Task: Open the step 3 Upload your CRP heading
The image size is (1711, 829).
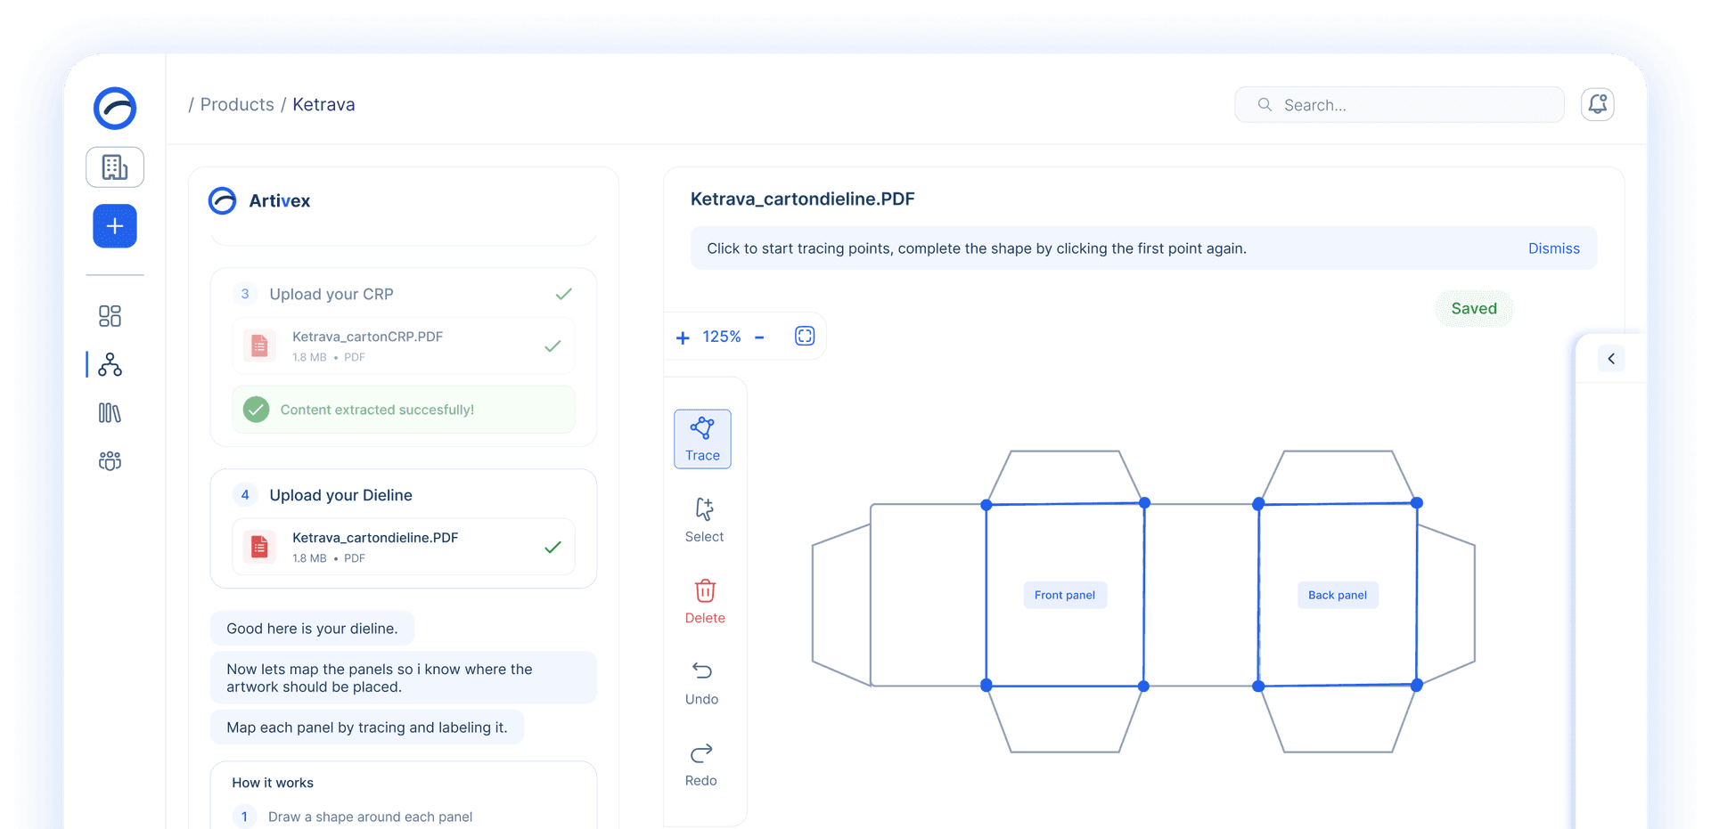Action: coord(332,294)
